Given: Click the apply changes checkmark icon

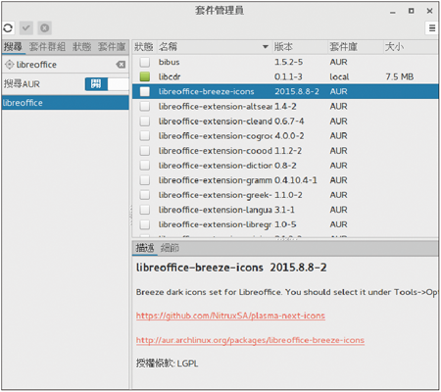Looking at the screenshot, I should tap(26, 28).
